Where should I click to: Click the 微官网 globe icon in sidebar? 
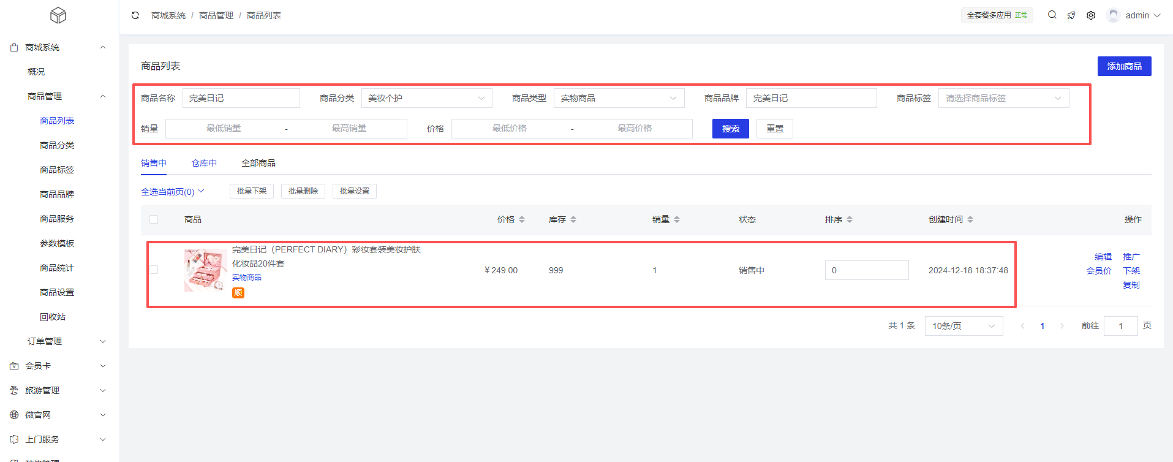click(x=14, y=415)
